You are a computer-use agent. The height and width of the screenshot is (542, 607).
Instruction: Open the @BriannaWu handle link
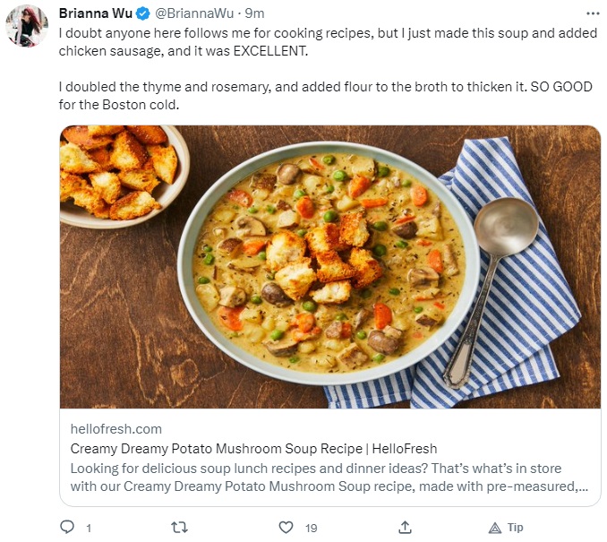click(x=194, y=13)
